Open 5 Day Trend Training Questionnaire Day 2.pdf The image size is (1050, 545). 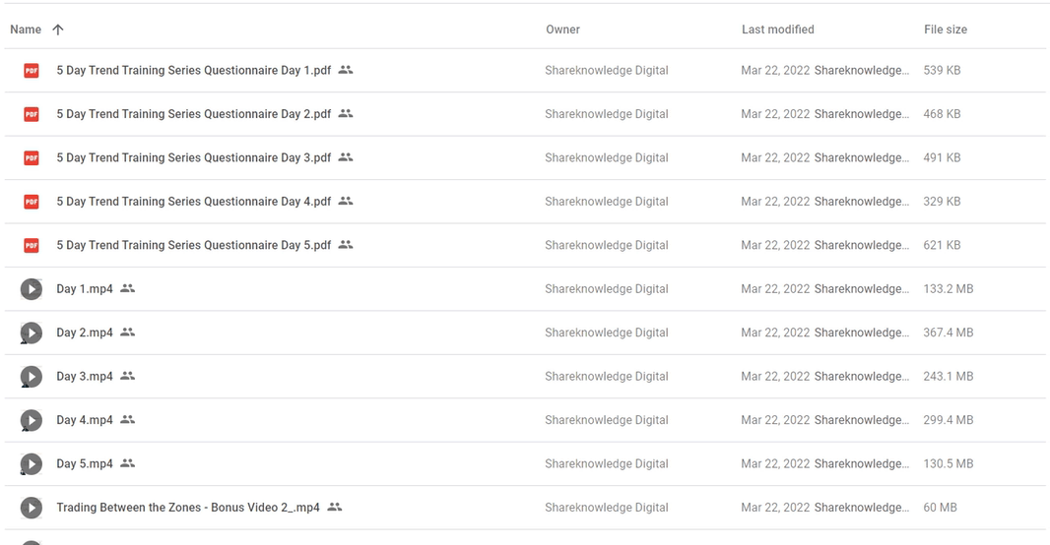coord(193,114)
